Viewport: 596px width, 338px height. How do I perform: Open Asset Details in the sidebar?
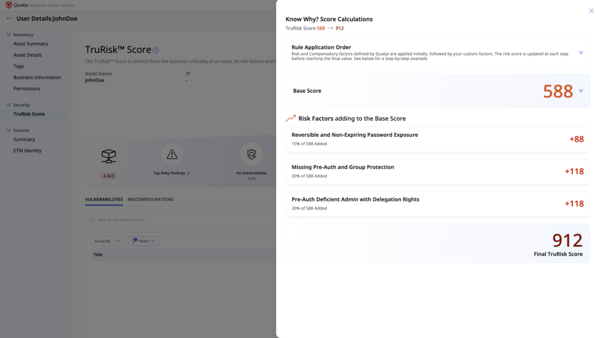(28, 55)
